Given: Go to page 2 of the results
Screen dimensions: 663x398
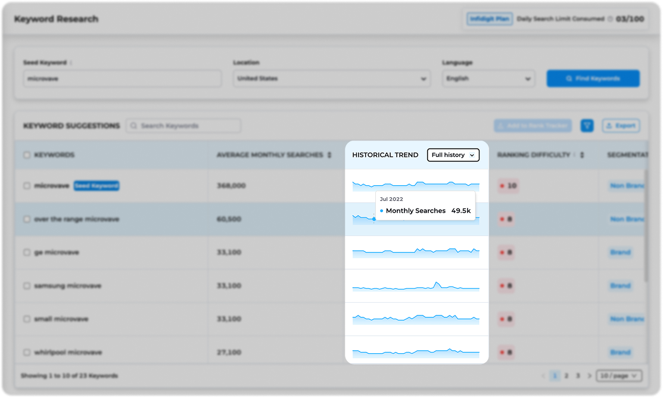Looking at the screenshot, I should [x=566, y=376].
